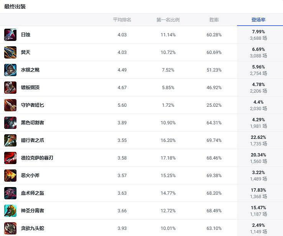Click the 60.28% win rate cell
The width and height of the screenshot is (283, 236).
coord(214,35)
